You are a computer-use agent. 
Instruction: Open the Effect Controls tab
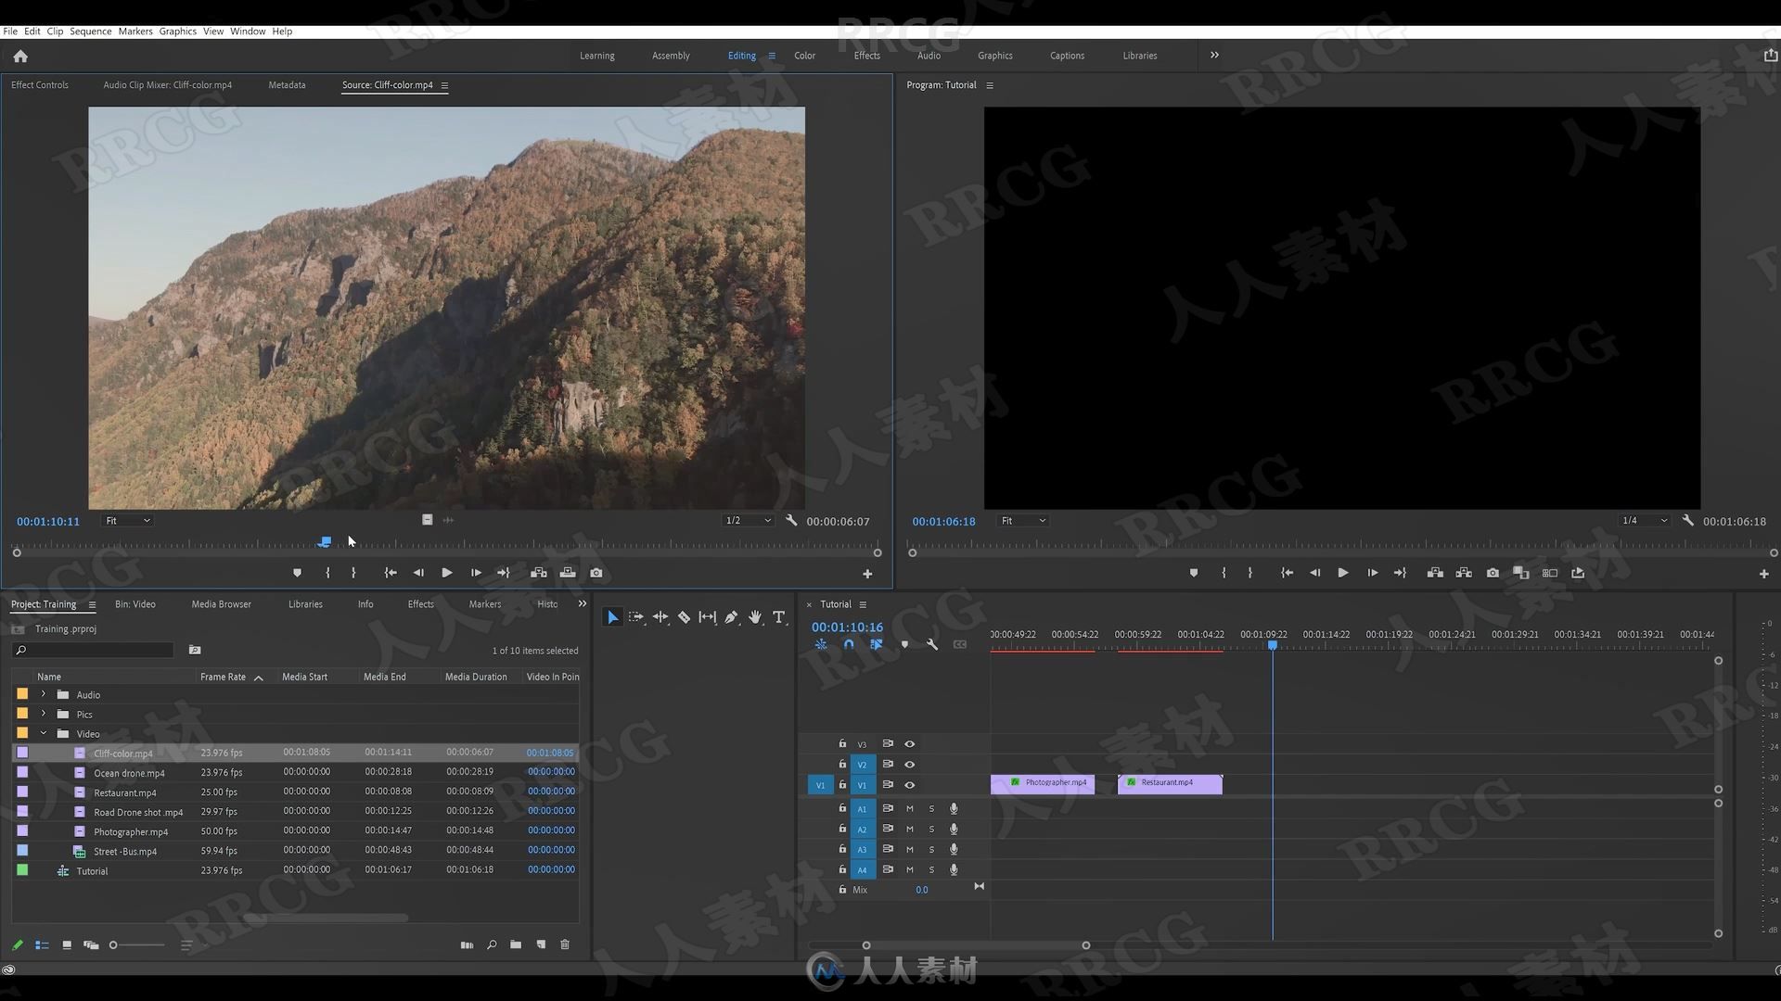(40, 85)
